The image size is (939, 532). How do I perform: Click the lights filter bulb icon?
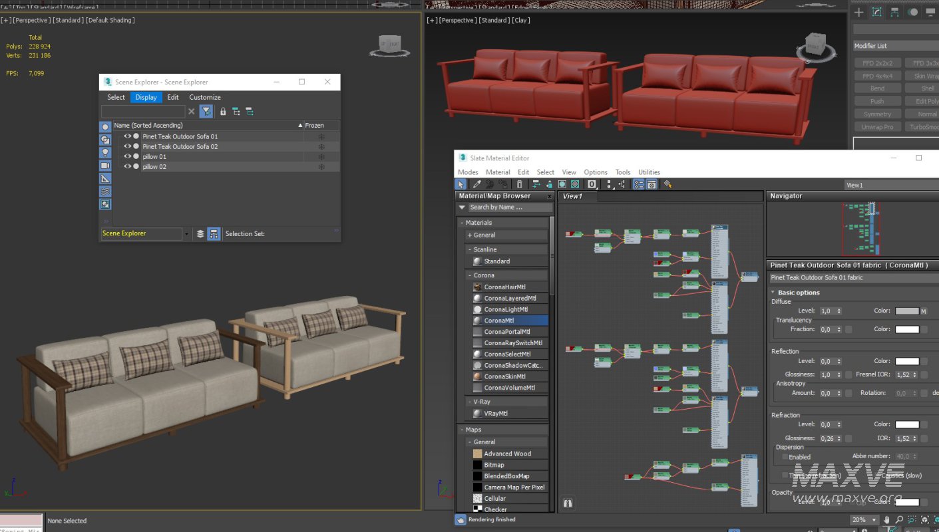click(x=105, y=152)
